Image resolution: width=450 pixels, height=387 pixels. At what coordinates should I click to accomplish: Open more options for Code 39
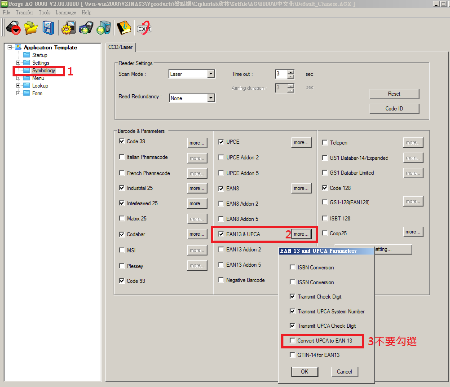coord(197,143)
